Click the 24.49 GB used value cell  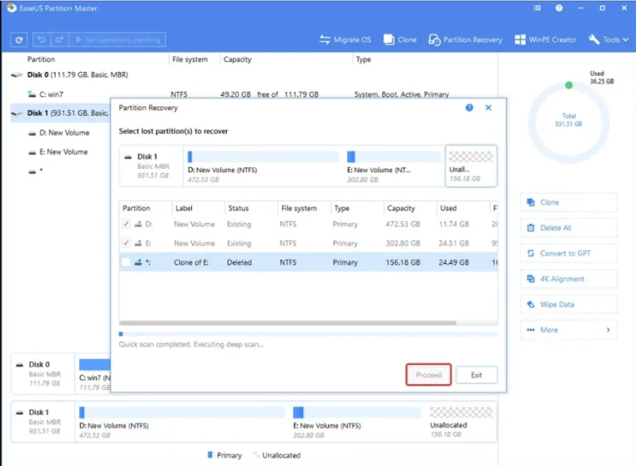(454, 262)
